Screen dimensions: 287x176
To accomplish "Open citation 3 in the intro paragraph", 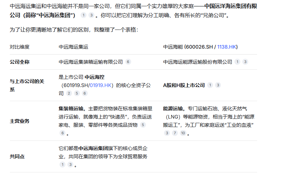I will point(91,15).
